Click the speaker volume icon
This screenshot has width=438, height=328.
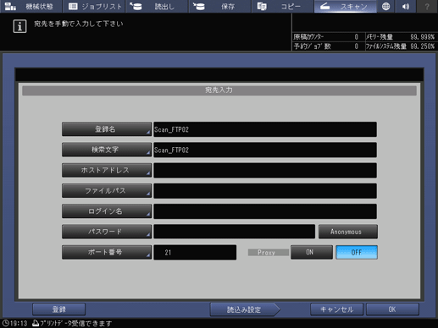click(x=406, y=6)
